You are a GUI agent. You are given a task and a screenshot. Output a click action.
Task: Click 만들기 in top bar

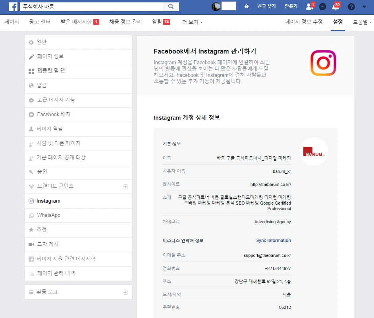click(291, 6)
